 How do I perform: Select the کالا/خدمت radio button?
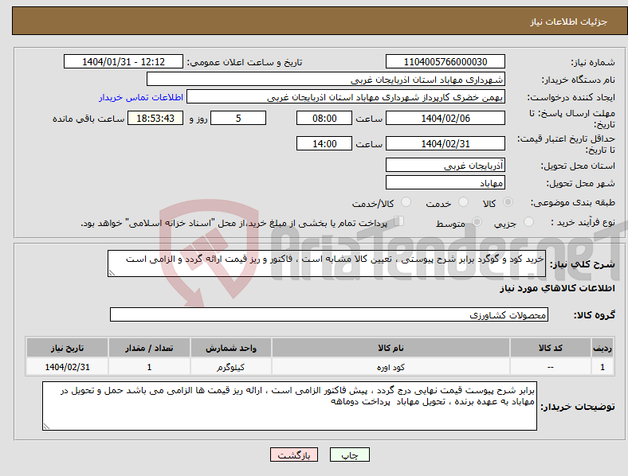pos(406,202)
